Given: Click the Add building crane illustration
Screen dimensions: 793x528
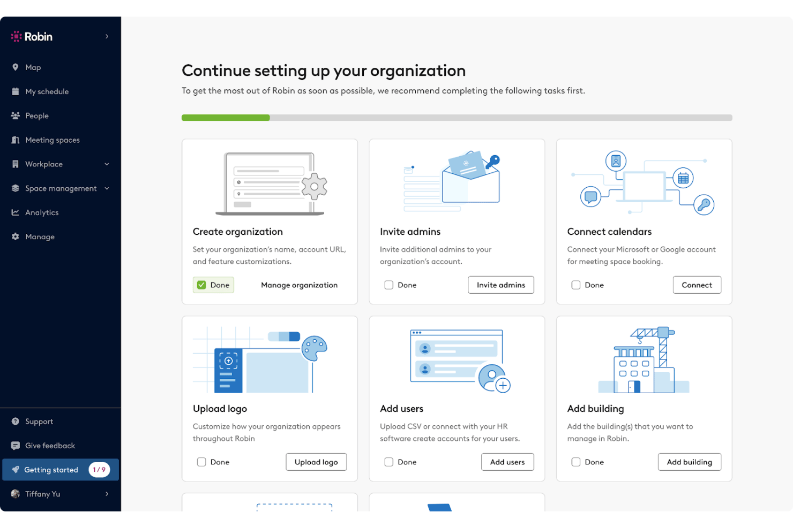Looking at the screenshot, I should coord(644,359).
